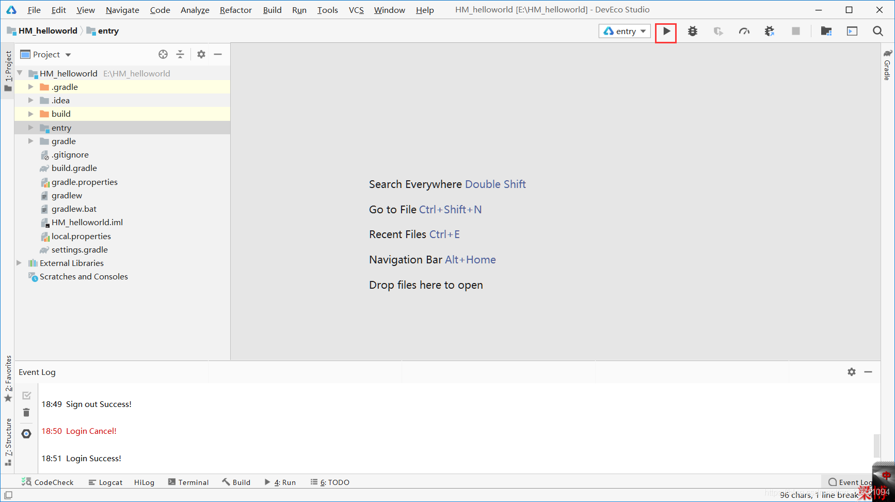Open the Tools menu
Viewport: 895px width, 502px height.
tap(328, 10)
